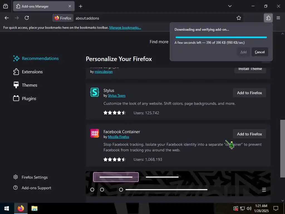This screenshot has width=285, height=214.
Task: Open the miincdesign author link
Action: (104, 72)
